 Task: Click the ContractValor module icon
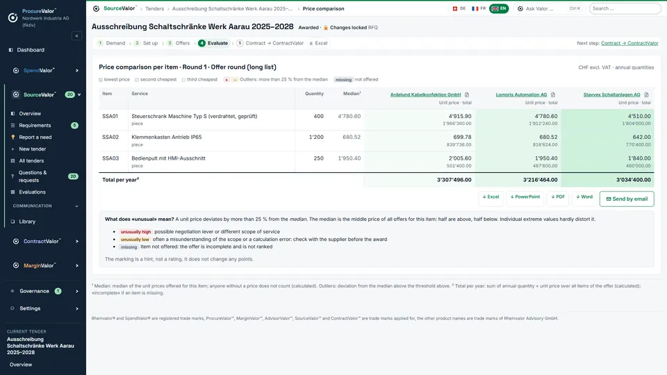[16, 241]
